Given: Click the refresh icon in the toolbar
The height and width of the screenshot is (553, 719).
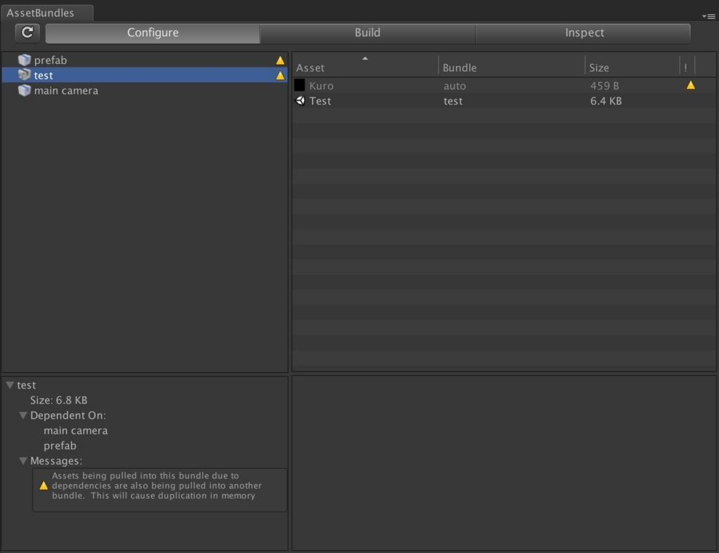Looking at the screenshot, I should (x=27, y=32).
